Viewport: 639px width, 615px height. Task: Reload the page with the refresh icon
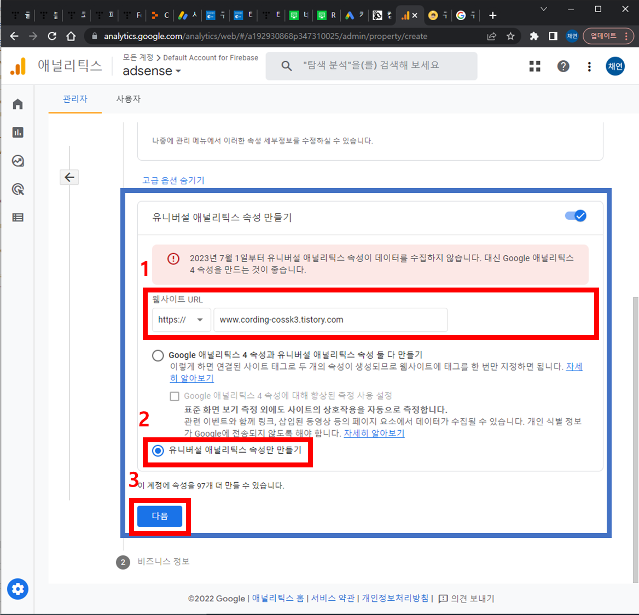pos(52,36)
